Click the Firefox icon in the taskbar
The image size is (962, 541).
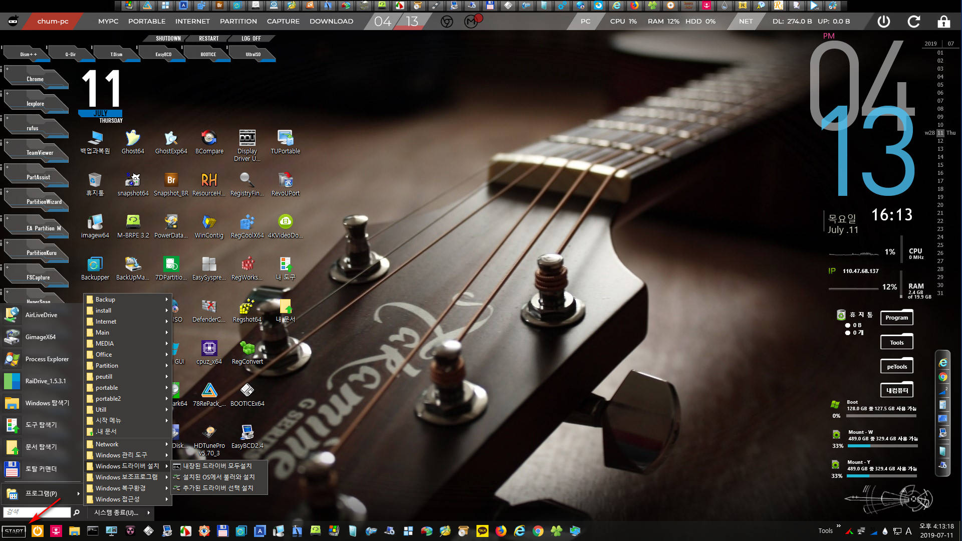point(501,531)
